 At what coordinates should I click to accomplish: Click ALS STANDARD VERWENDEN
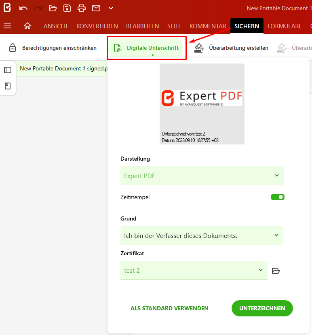169,308
